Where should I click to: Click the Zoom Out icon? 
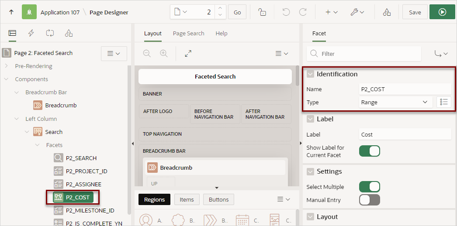point(147,54)
